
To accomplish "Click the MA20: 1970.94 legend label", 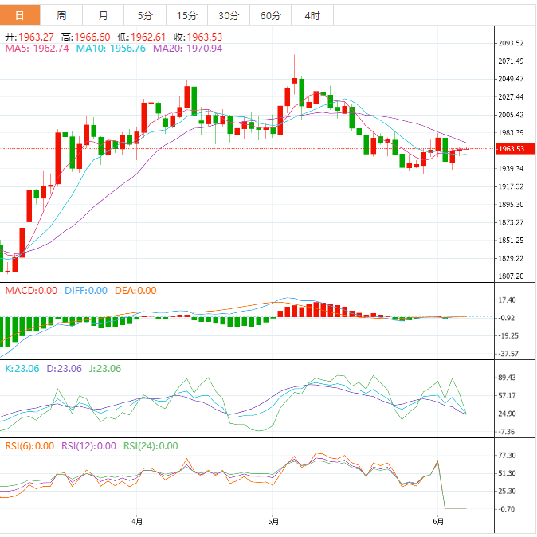I will pyautogui.click(x=187, y=49).
